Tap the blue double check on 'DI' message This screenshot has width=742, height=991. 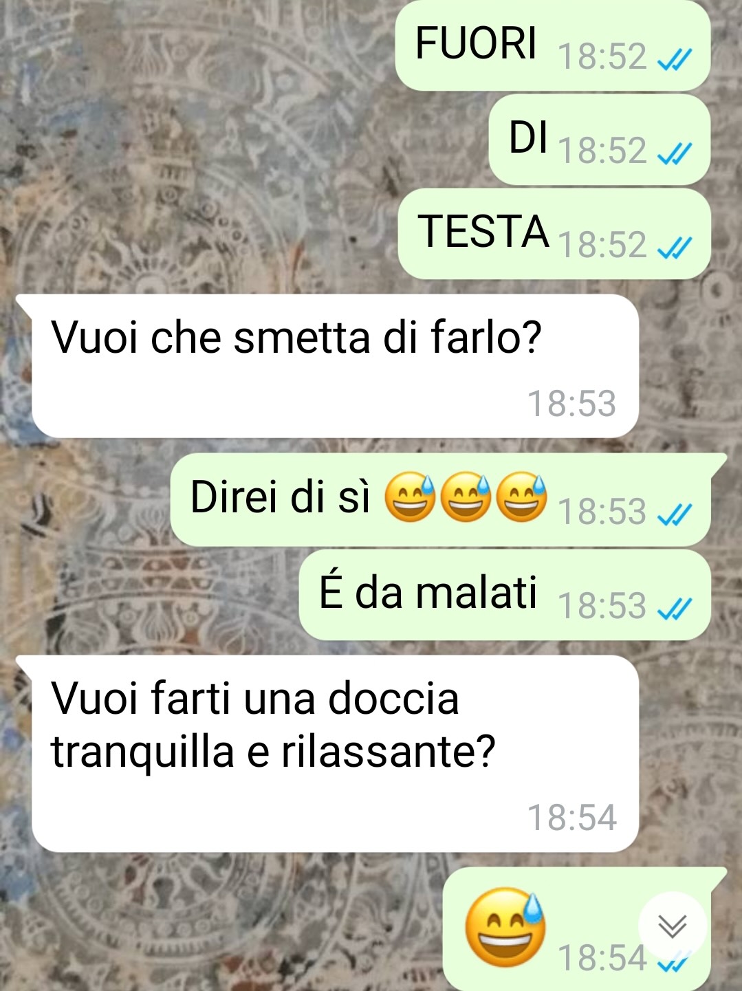(x=674, y=155)
